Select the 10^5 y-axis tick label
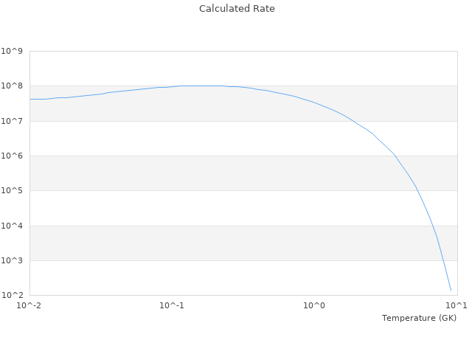The image size is (472, 354). 13,191
